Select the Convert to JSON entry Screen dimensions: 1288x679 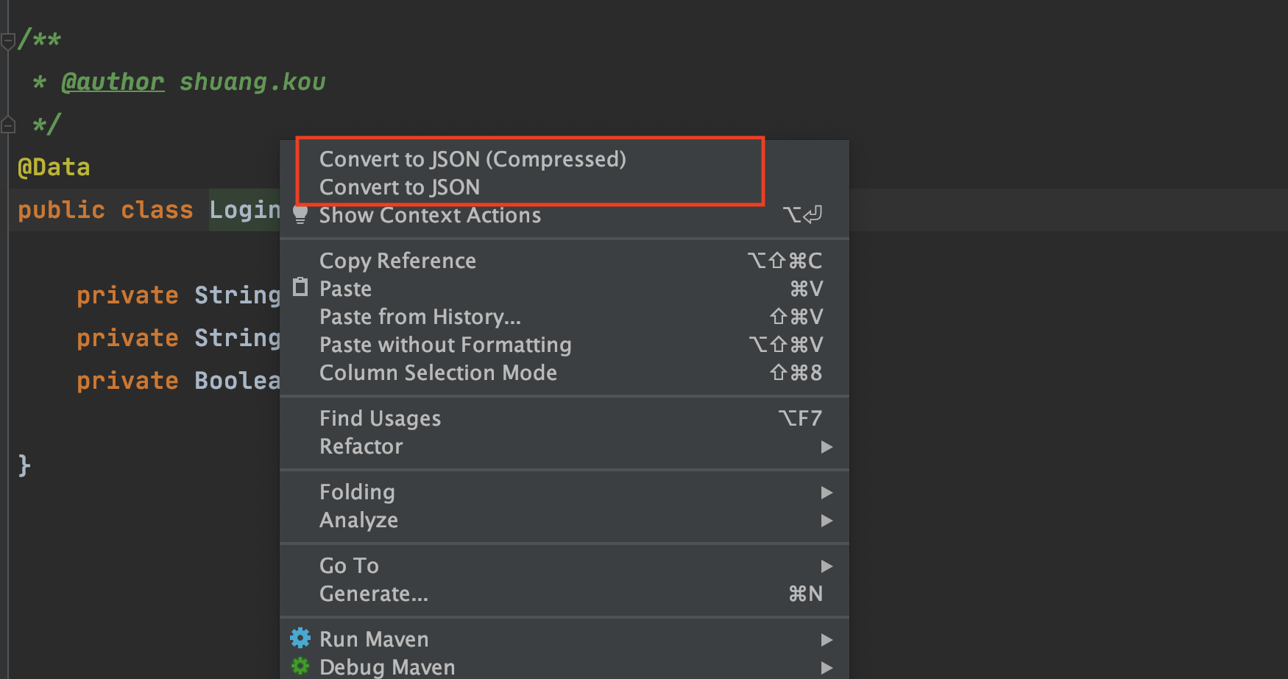click(x=400, y=187)
